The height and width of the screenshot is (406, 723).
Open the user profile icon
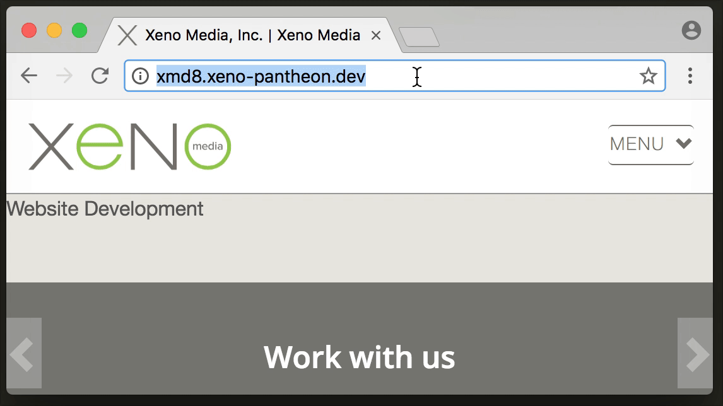tap(691, 30)
